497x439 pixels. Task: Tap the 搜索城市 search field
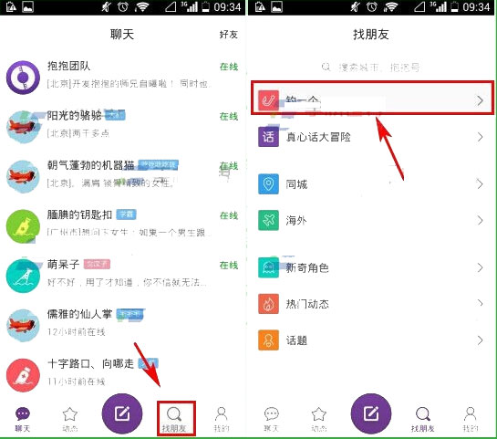coord(371,67)
